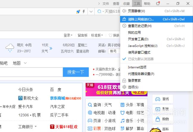Click the 天猫 618狂欢 banner ad
Image resolution: width=193 pixels, height=132 pixels.
(x=117, y=89)
